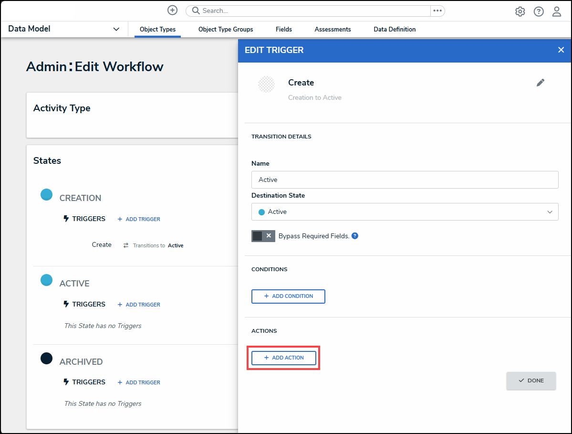572x434 pixels.
Task: Close the Edit Trigger panel
Action: pos(561,50)
